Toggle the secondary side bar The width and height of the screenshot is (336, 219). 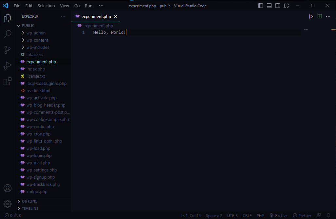(278, 6)
